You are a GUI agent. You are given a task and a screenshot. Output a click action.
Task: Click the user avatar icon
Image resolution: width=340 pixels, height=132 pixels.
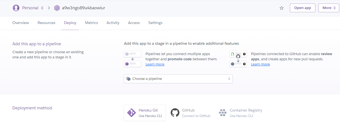pyautogui.click(x=16, y=8)
